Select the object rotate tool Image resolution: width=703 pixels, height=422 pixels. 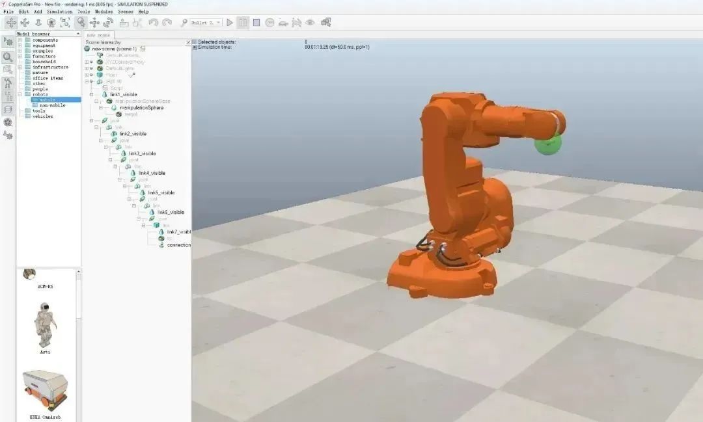click(108, 22)
